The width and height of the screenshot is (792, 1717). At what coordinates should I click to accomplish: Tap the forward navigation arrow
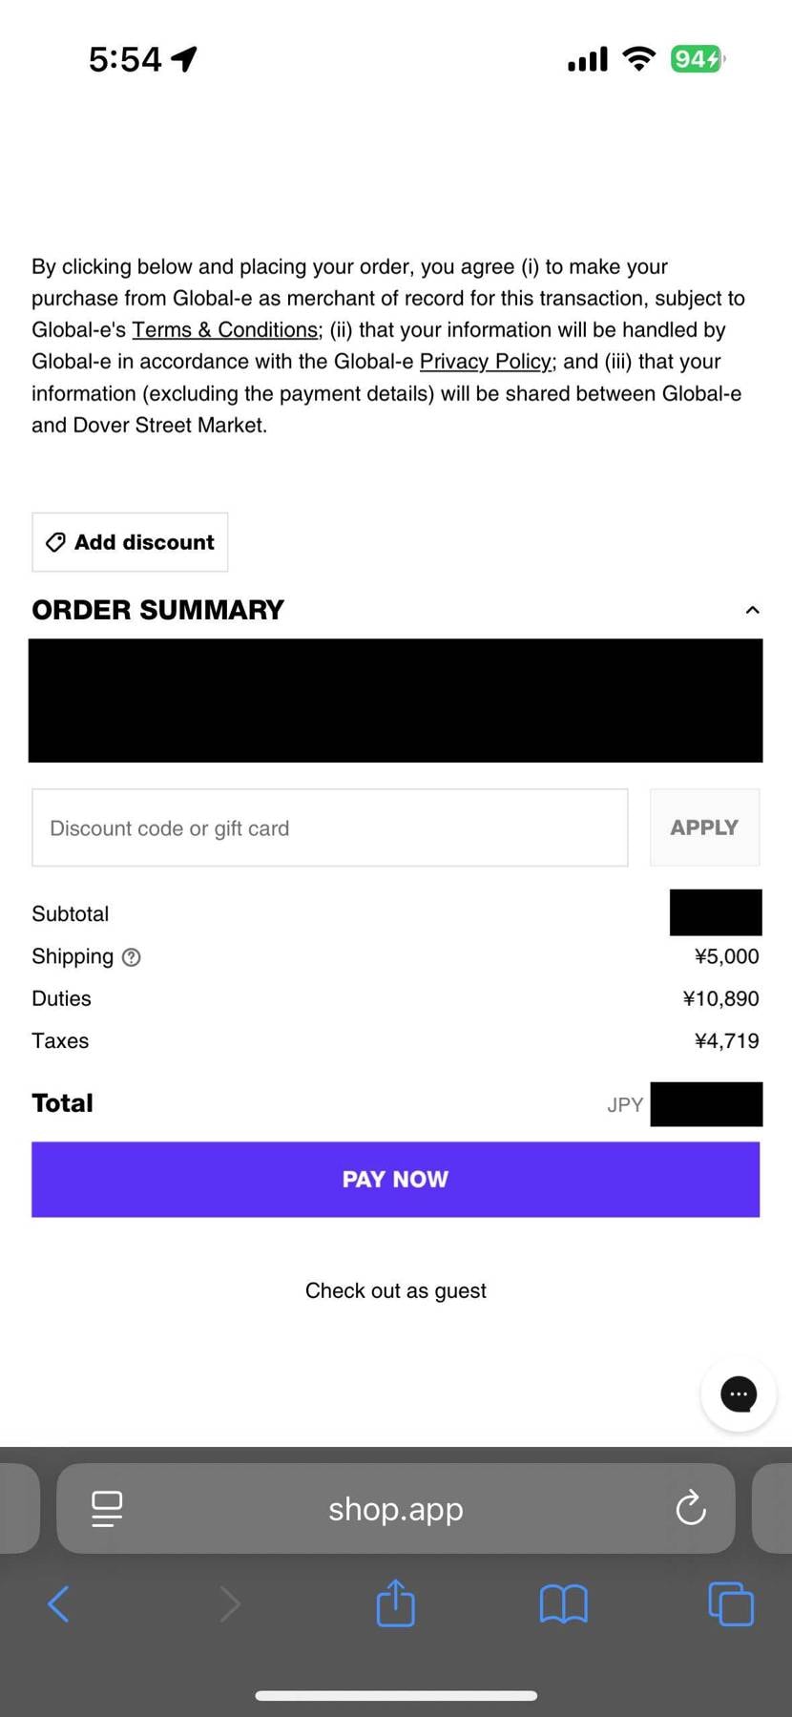(x=229, y=1604)
